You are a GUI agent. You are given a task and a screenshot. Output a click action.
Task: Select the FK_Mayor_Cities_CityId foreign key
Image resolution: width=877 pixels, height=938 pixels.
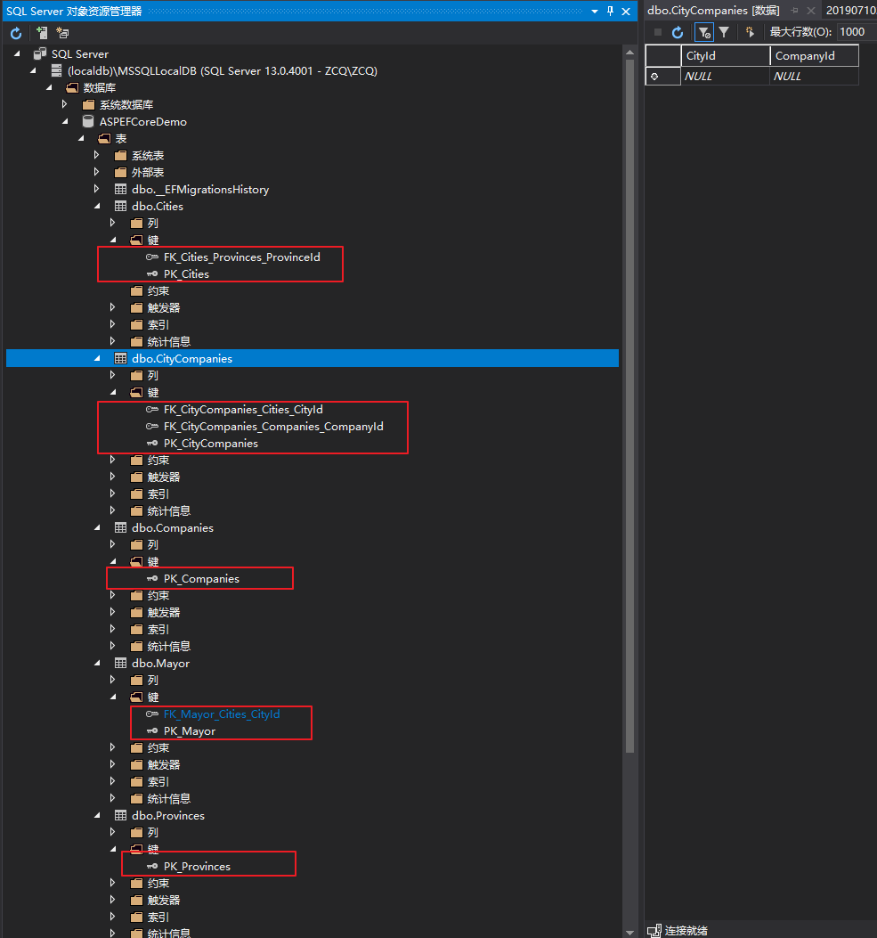pos(222,714)
